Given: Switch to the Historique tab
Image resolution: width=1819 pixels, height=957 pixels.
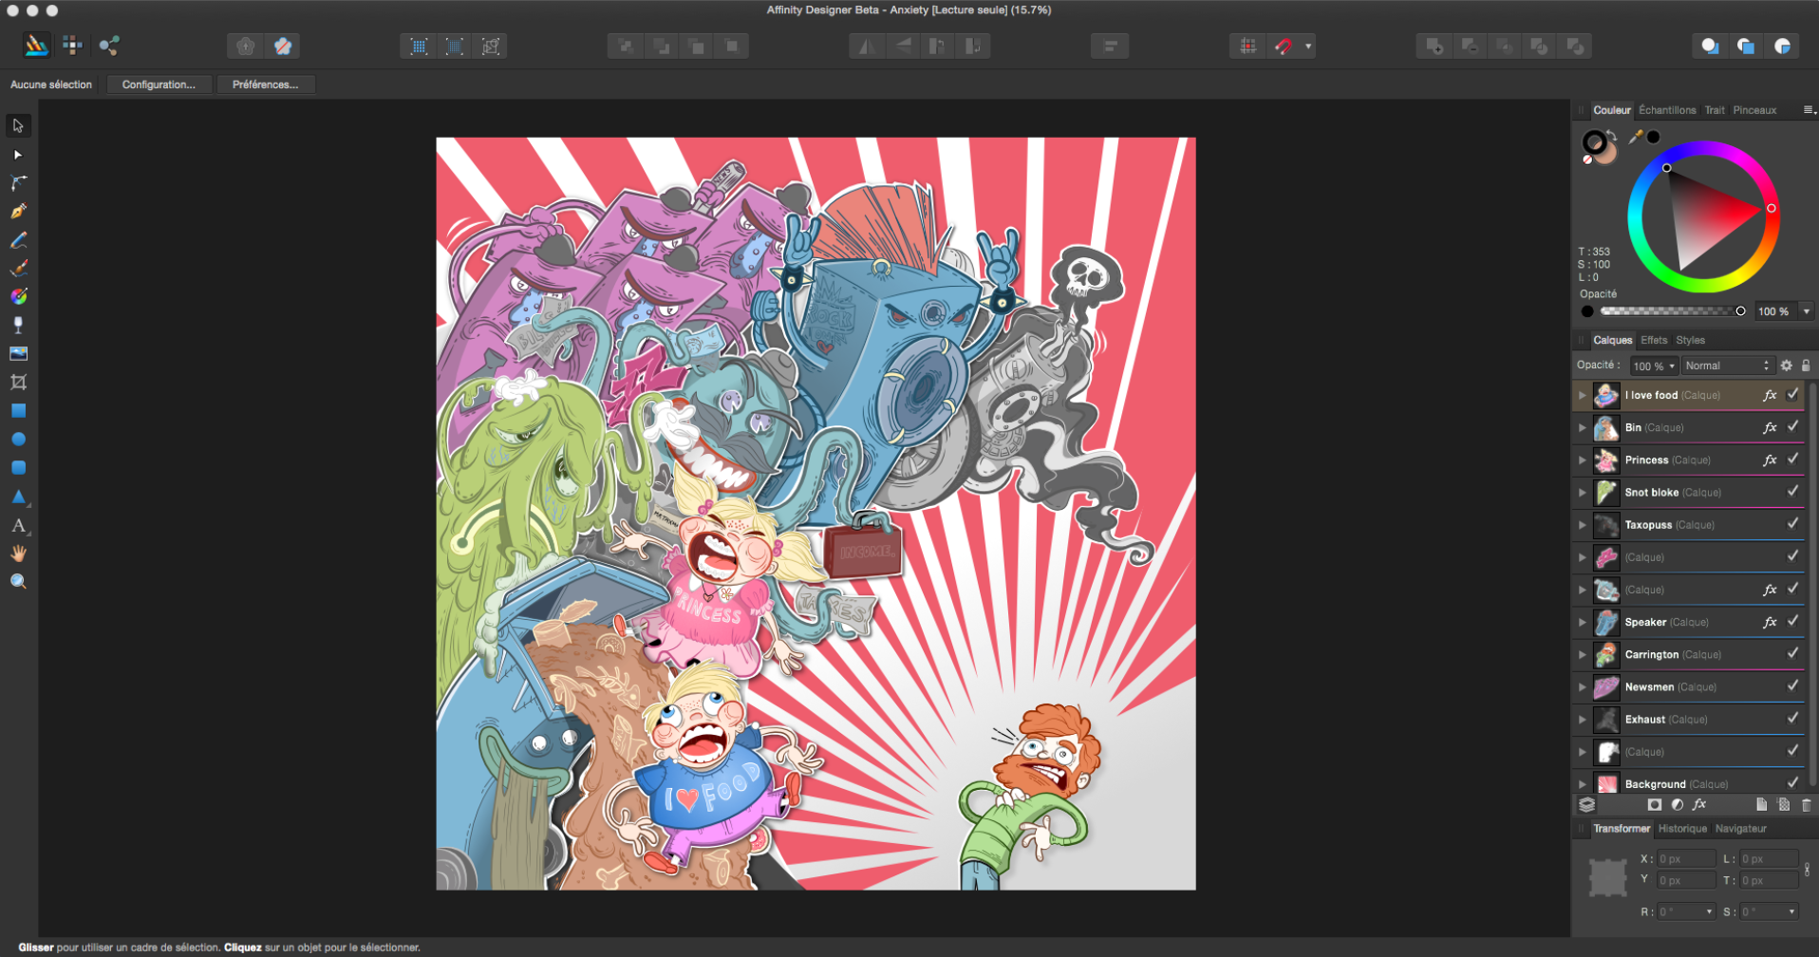Looking at the screenshot, I should tap(1682, 829).
